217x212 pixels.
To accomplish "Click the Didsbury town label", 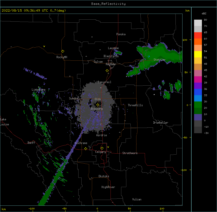I will point(97,109).
